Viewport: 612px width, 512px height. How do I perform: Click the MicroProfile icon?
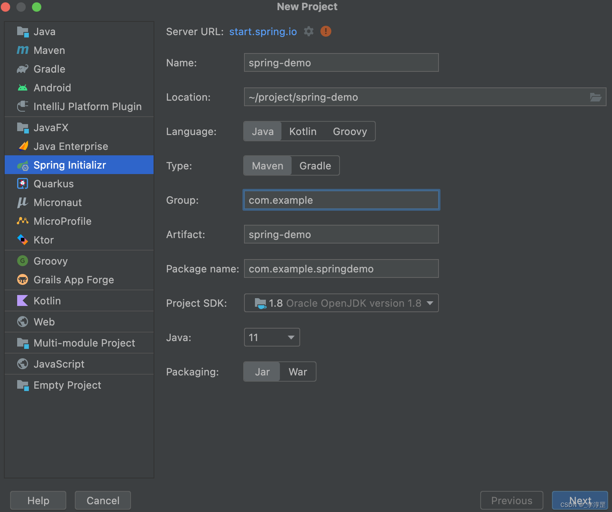pos(23,221)
